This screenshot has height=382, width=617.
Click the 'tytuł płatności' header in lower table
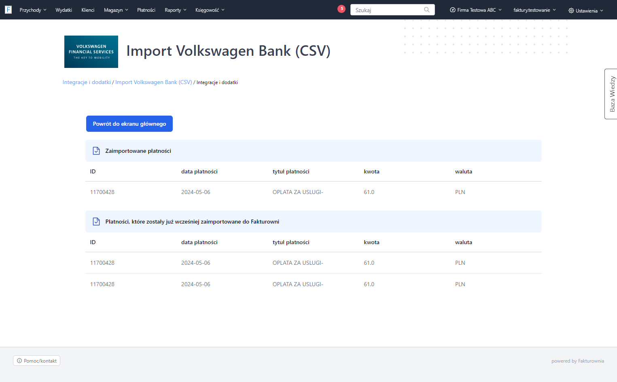[x=291, y=242]
